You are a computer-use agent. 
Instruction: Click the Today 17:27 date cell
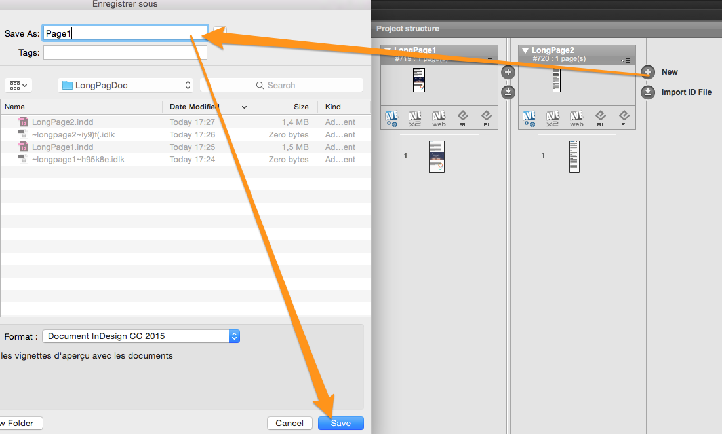coord(193,122)
